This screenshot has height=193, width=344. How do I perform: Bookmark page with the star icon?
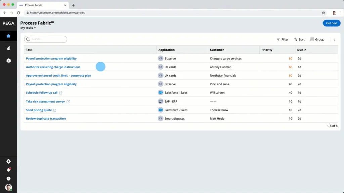click(324, 13)
